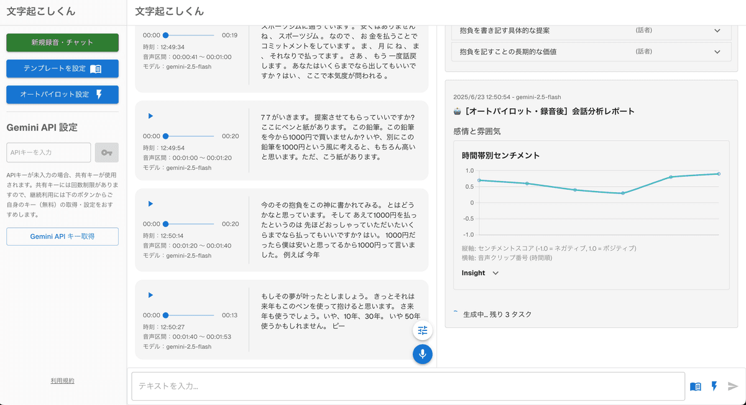Click the 2025/6/23 12:50:54 timestamp line
746x405 pixels.
point(507,97)
